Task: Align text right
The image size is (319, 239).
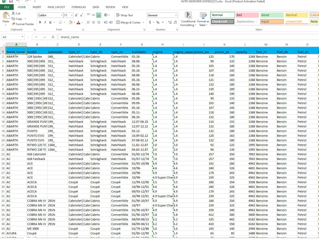Action: click(99, 22)
